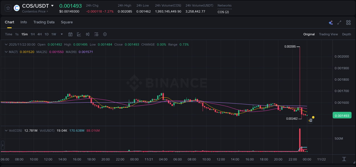Viewport: 356px width, 167px height.
Task: Open the indicator list visibility icon
Action: [x=96, y=34]
